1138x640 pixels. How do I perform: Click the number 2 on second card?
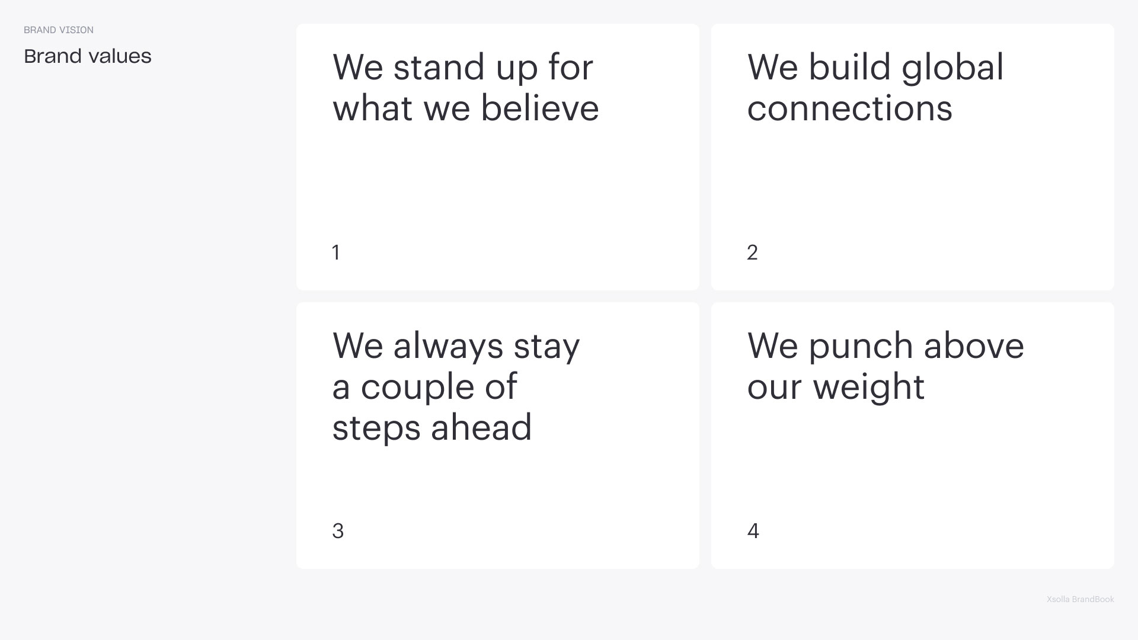coord(752,253)
